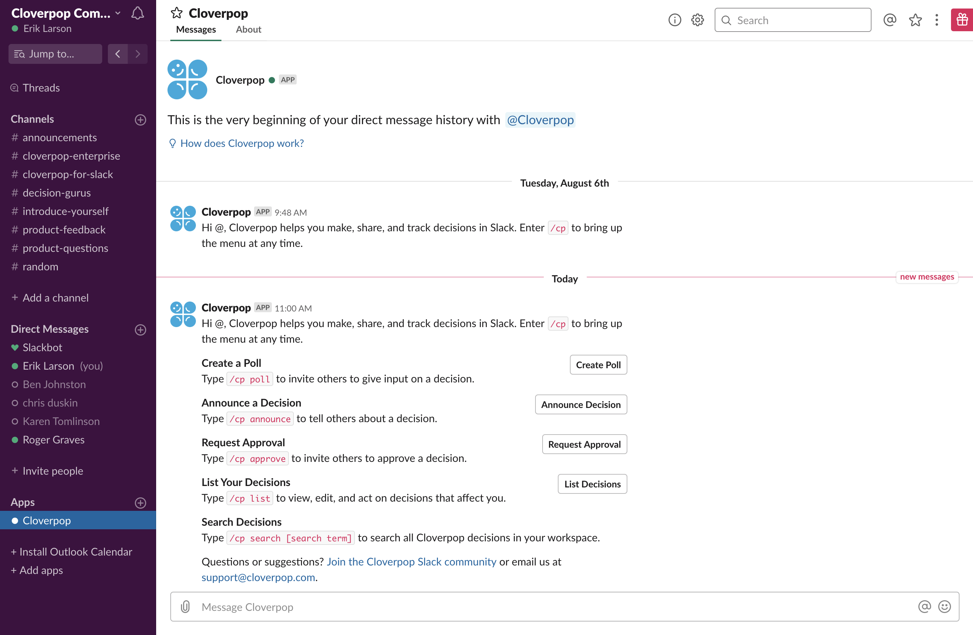The width and height of the screenshot is (973, 635).
Task: Open Threads view
Action: (41, 88)
